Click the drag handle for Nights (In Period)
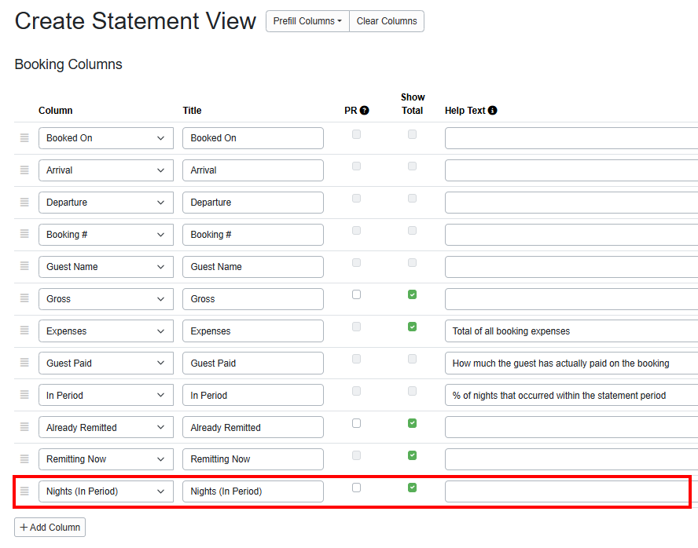698x548 pixels. (24, 491)
